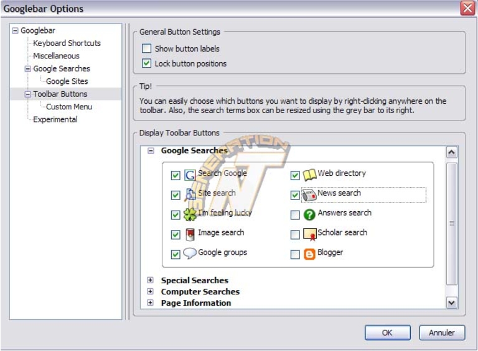Click the Image search picture icon
This screenshot has width=478, height=351.
(190, 234)
